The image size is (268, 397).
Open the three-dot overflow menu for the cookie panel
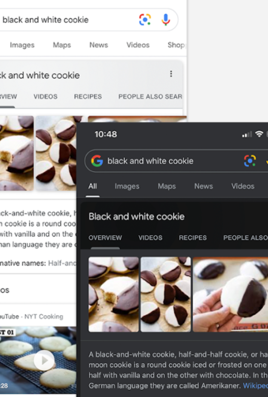(x=171, y=74)
